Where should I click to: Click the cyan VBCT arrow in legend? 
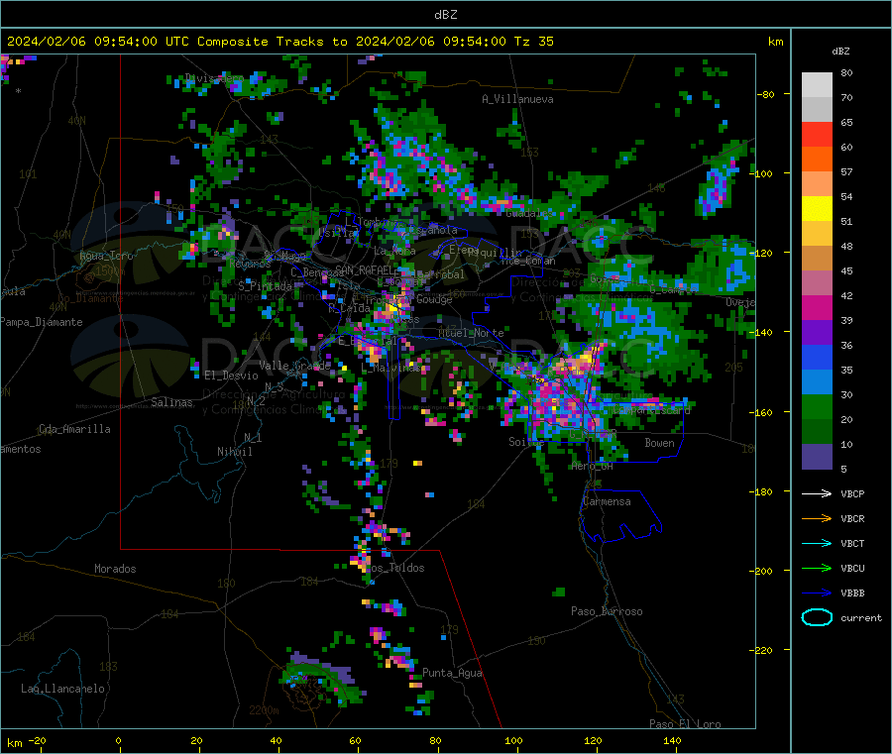pyautogui.click(x=817, y=544)
